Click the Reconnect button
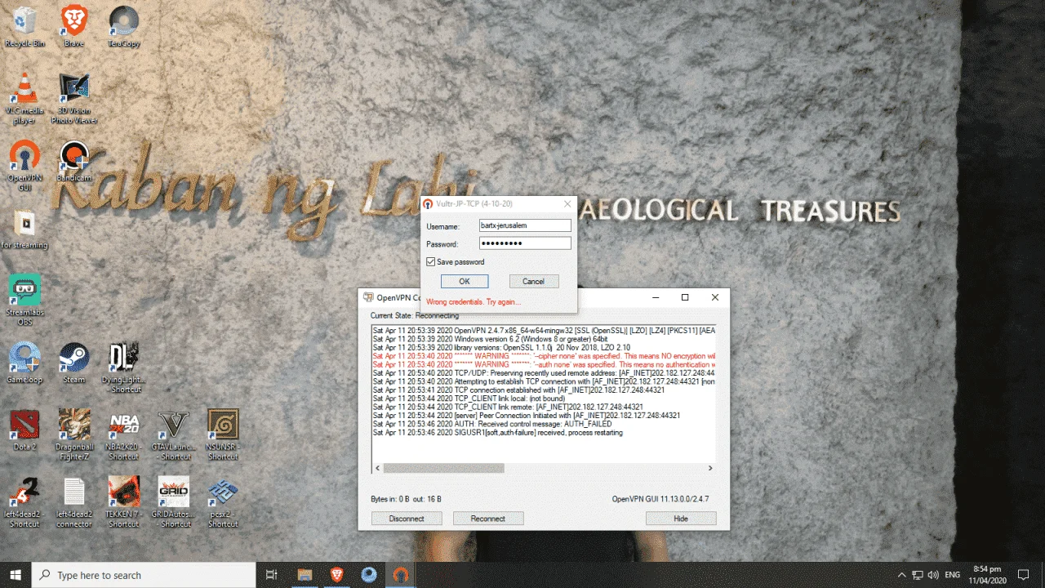The width and height of the screenshot is (1045, 588). (488, 519)
